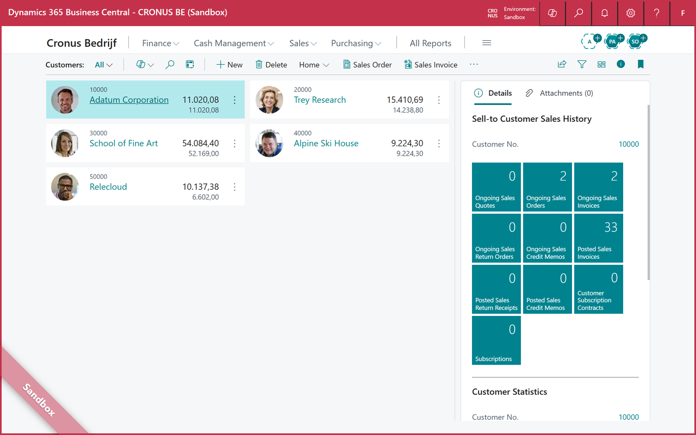The width and height of the screenshot is (696, 435).
Task: Open the Ongoing Sales Orders tile
Action: pos(548,187)
